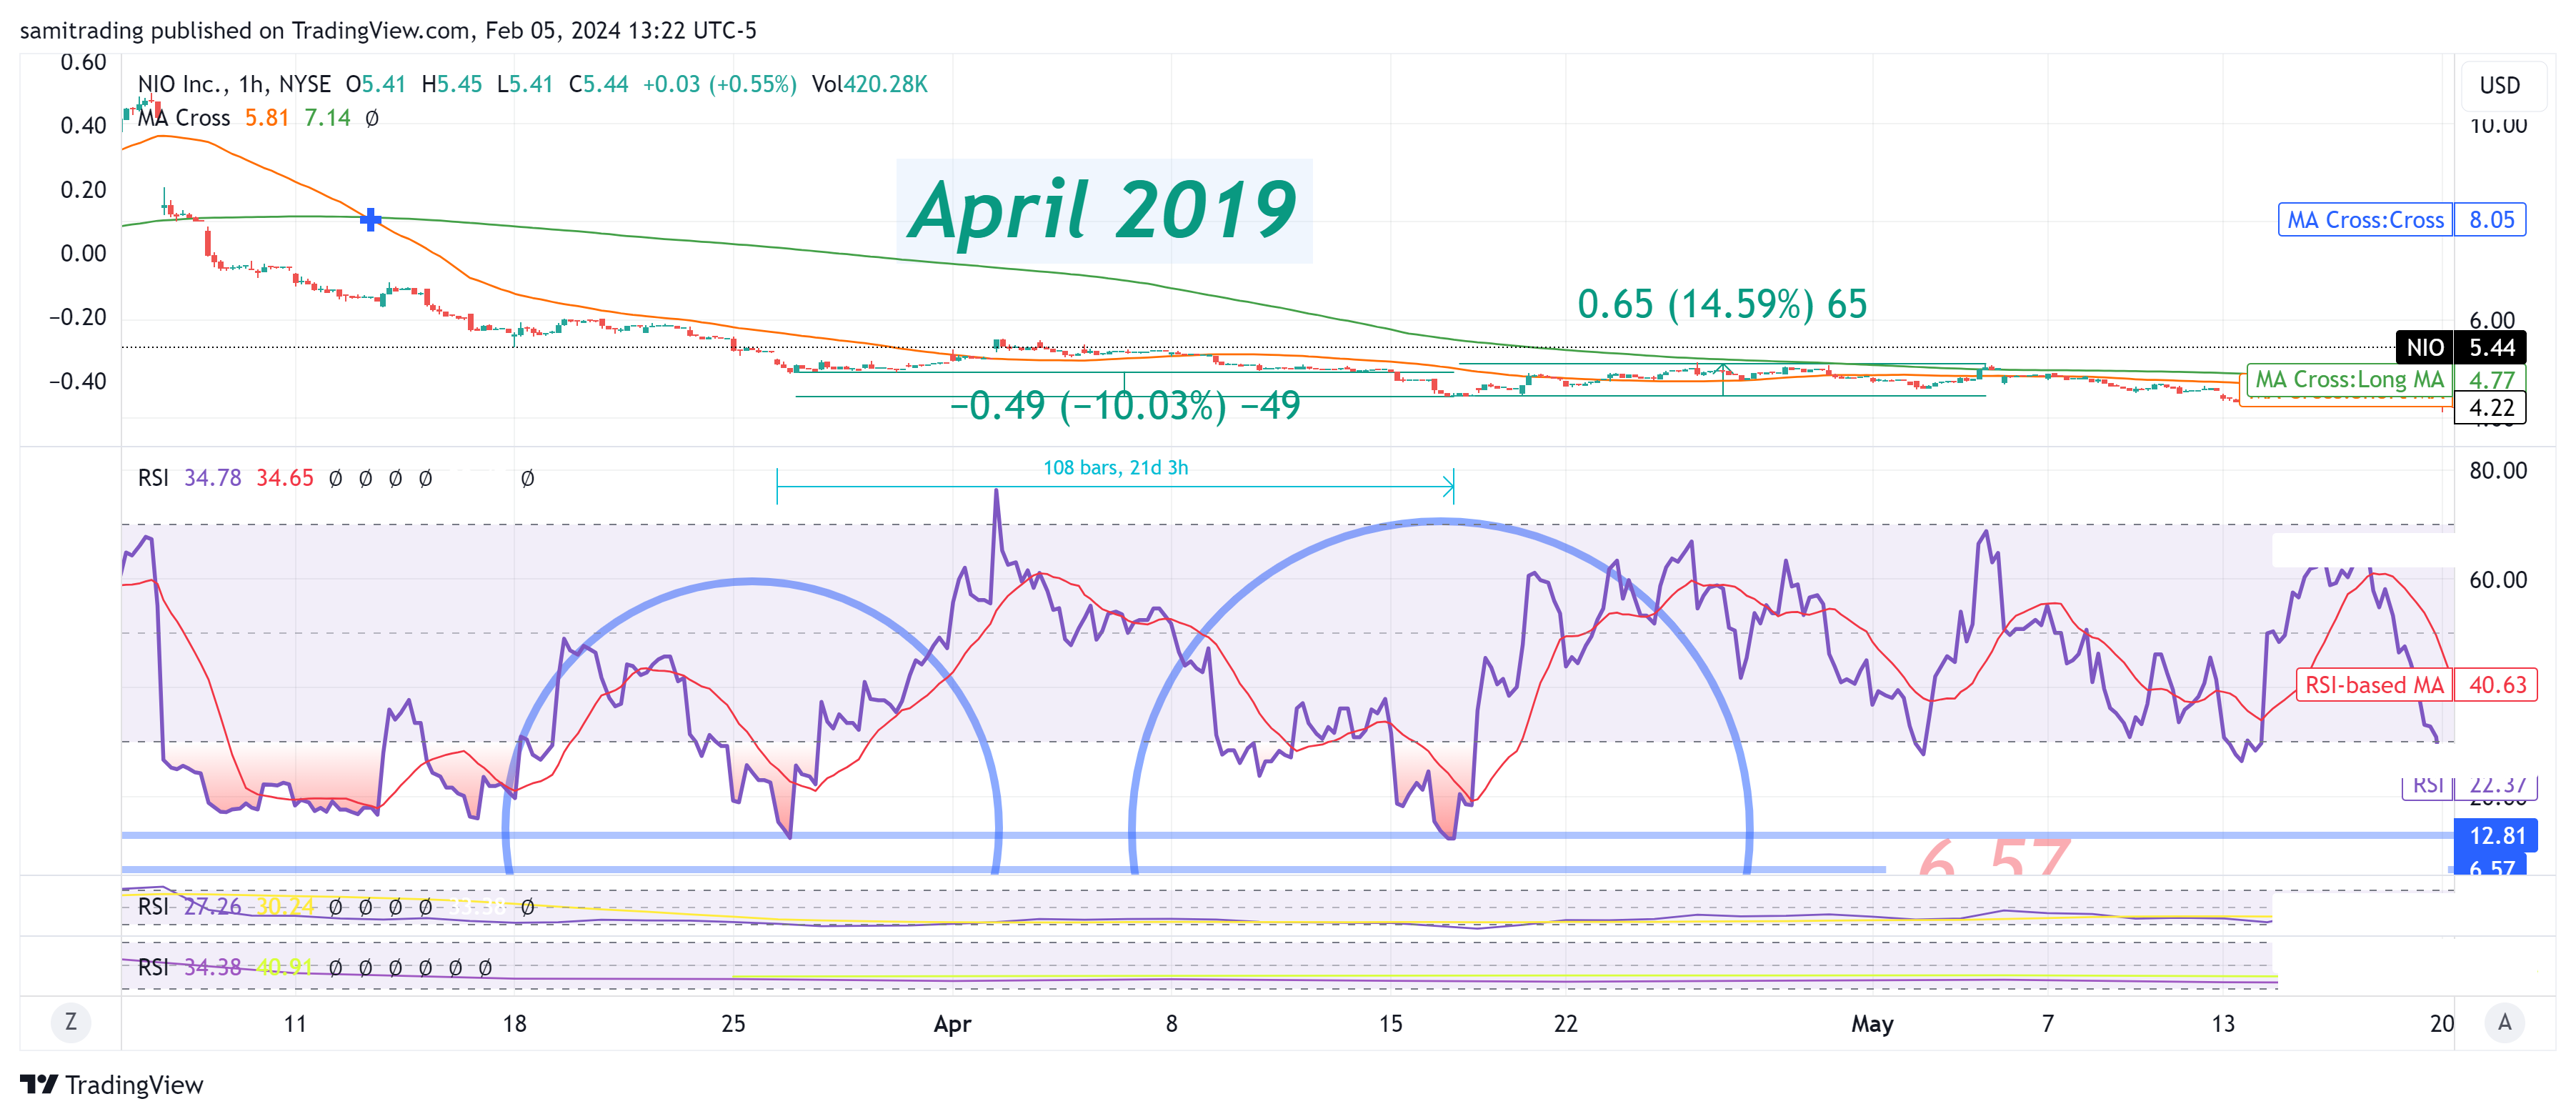This screenshot has width=2576, height=1119.
Task: Click the MA Cross:Cross price label
Action: (x=2365, y=219)
